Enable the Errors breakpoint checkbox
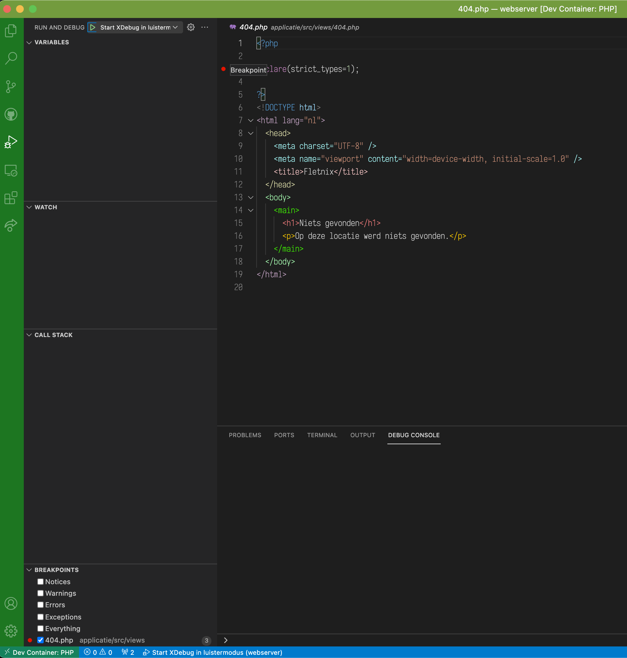This screenshot has height=658, width=627. [40, 604]
